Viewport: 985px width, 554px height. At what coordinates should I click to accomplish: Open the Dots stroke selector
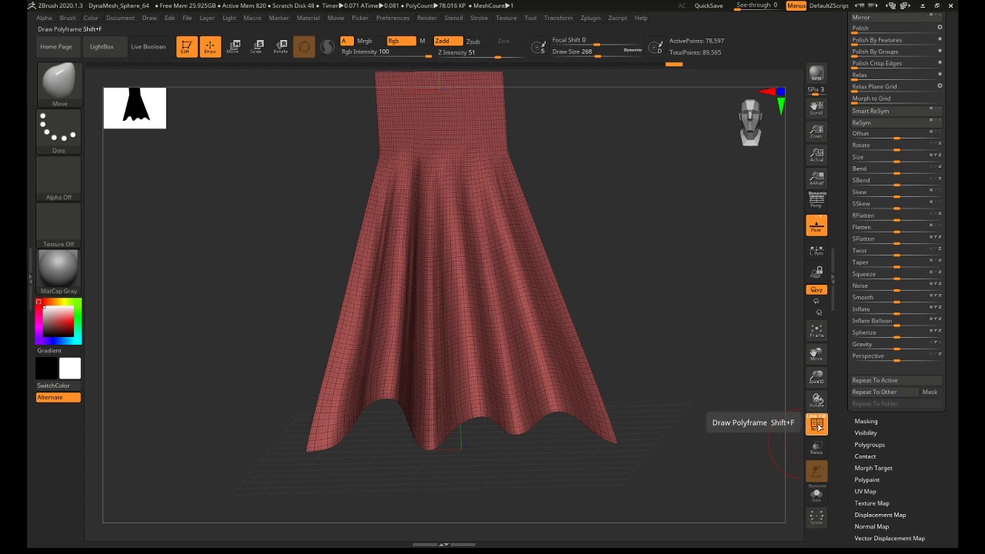(59, 132)
